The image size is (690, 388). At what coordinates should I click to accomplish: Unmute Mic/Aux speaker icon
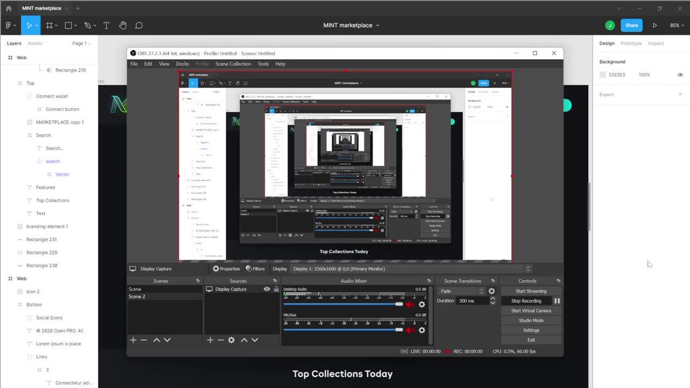411,330
